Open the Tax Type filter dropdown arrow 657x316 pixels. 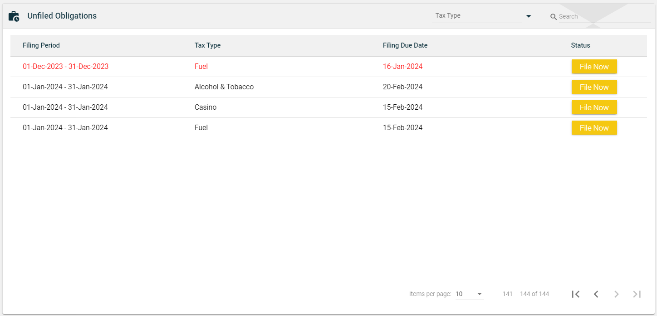(529, 16)
